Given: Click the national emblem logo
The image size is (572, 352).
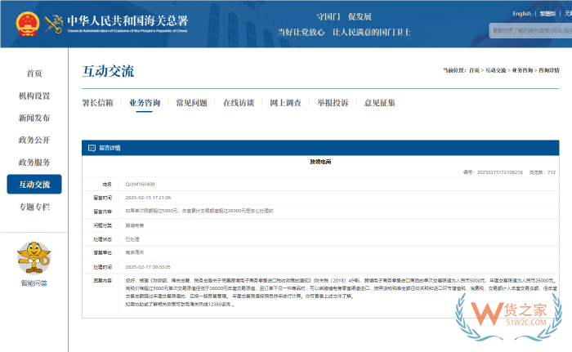Looking at the screenshot, I should pos(28,24).
